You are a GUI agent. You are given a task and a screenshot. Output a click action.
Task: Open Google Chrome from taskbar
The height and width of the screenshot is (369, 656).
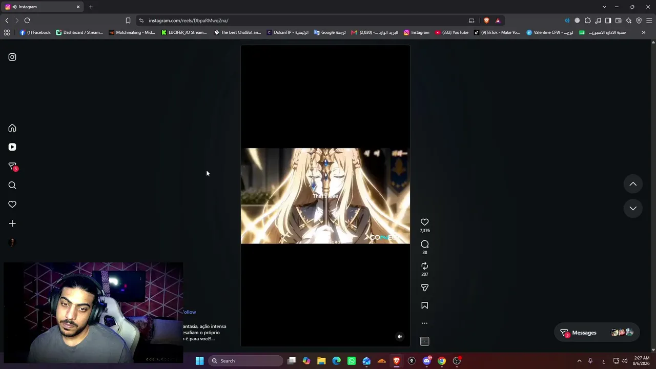[442, 361]
